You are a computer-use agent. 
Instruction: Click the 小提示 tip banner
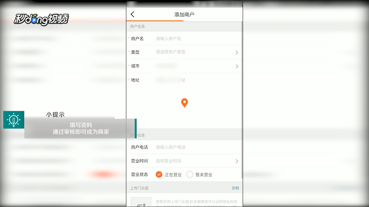(x=56, y=114)
